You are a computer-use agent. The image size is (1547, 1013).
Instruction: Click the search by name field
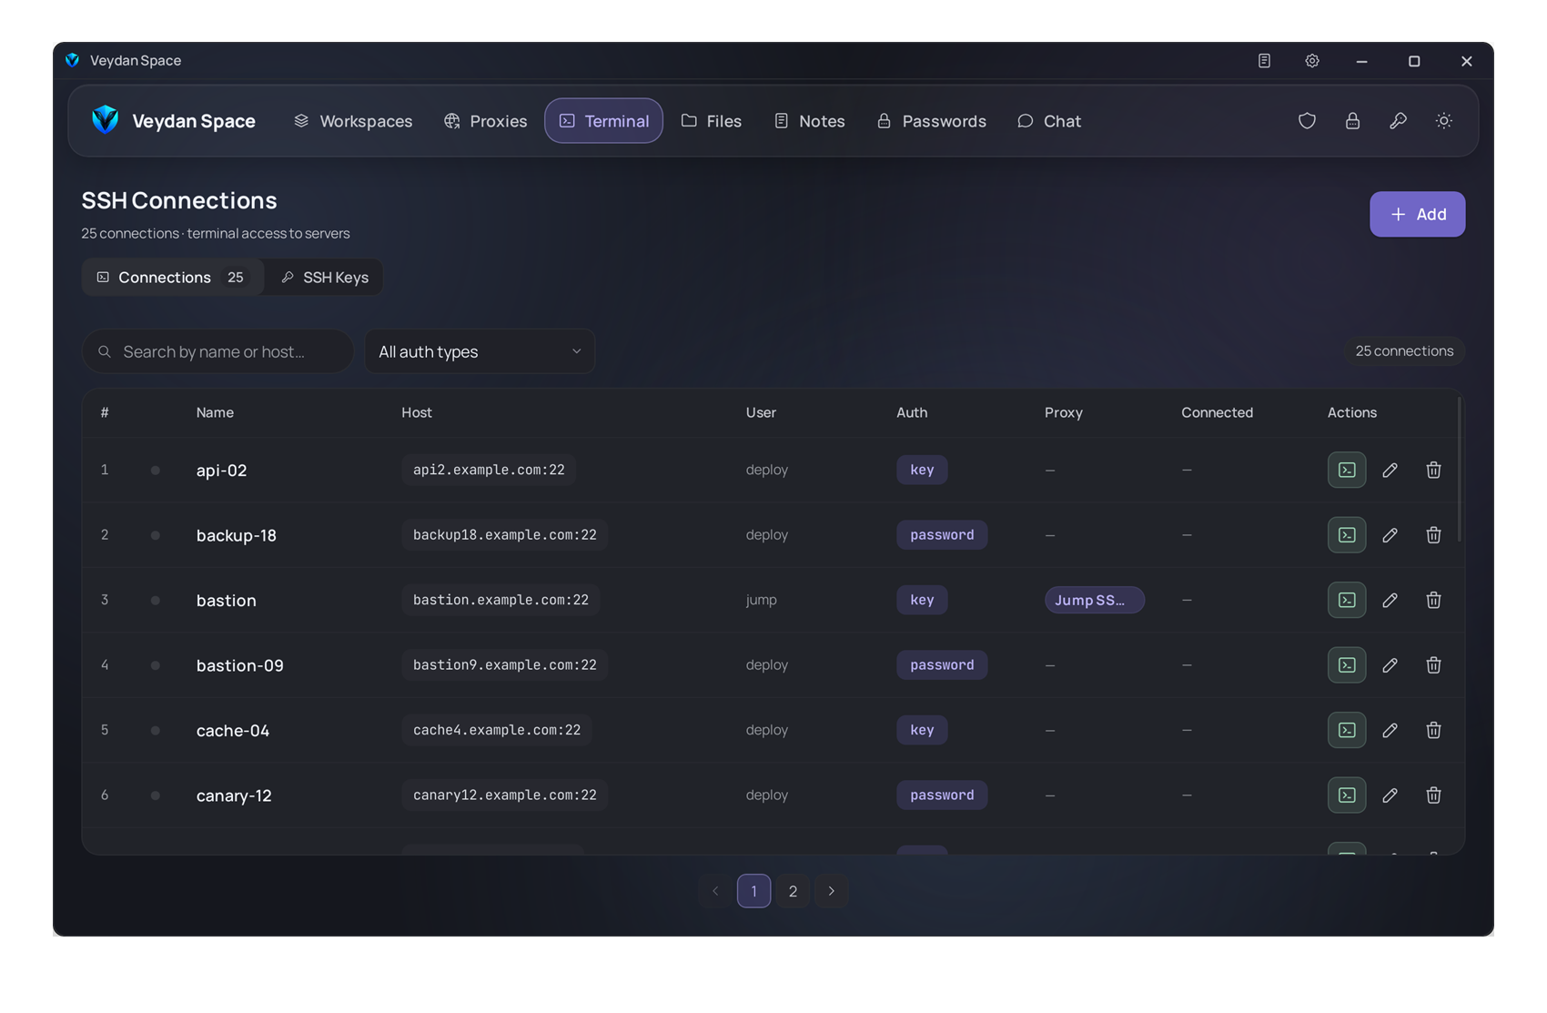[x=217, y=351]
